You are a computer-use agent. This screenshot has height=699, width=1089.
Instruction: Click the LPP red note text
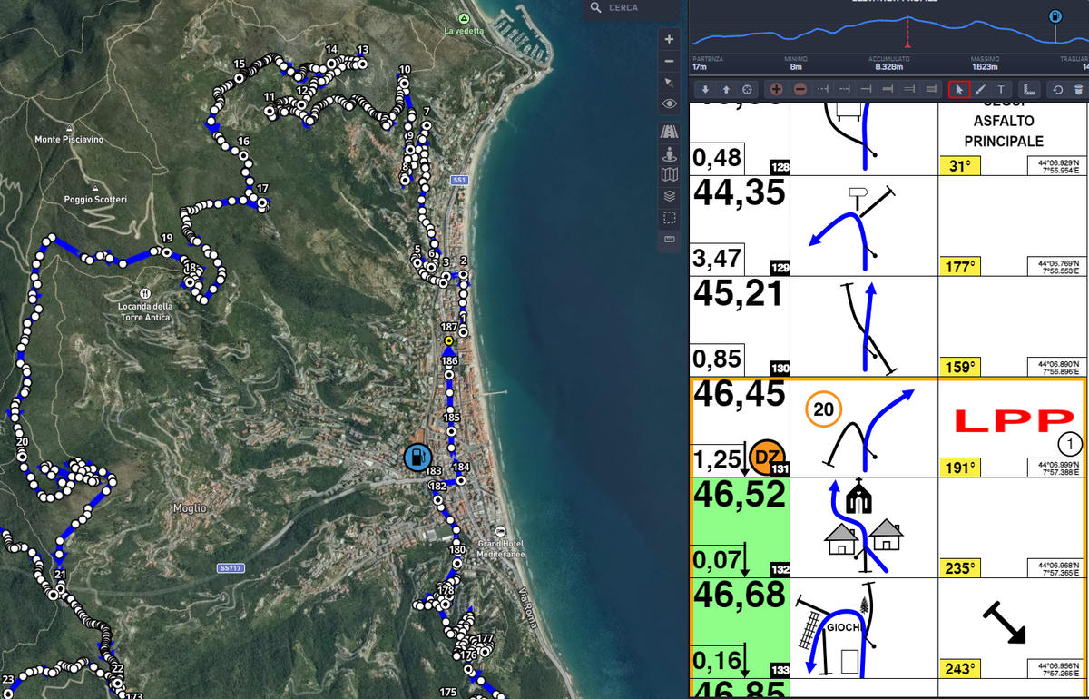[1013, 421]
